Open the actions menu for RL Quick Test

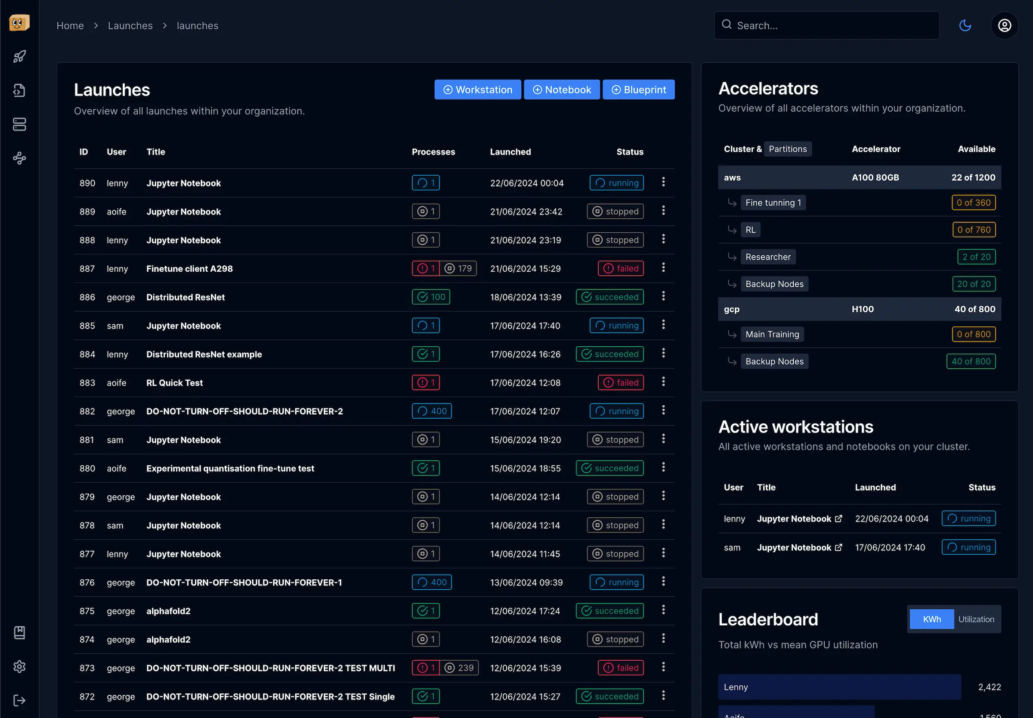[664, 382]
